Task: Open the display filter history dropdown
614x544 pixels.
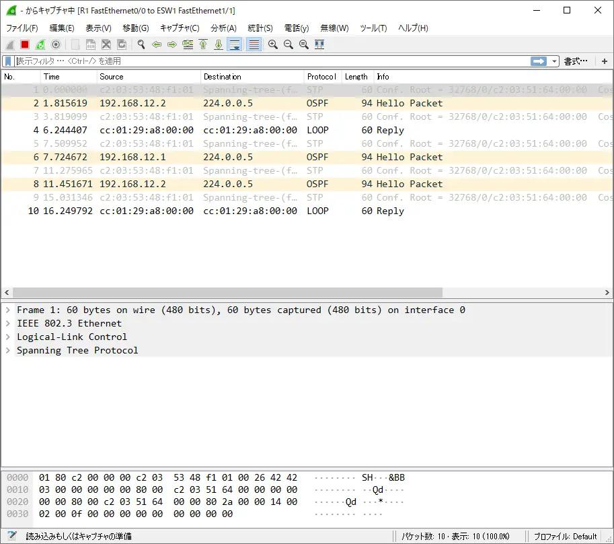Action: [x=554, y=61]
